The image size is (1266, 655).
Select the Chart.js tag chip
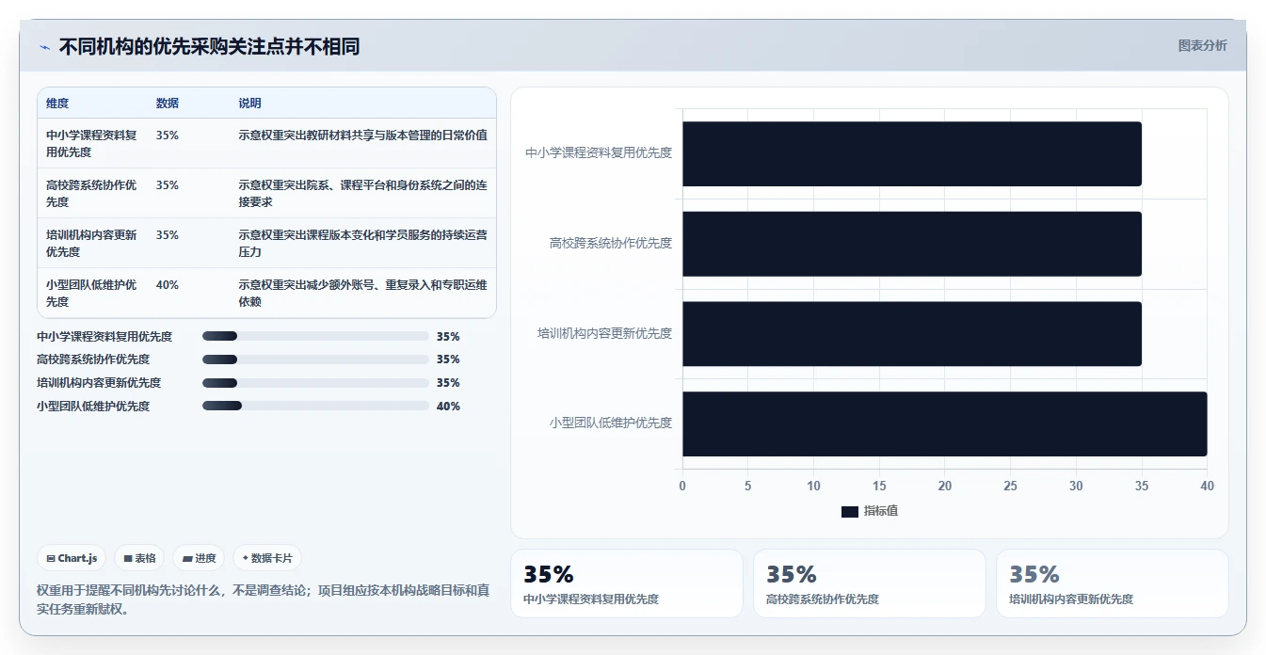[72, 558]
